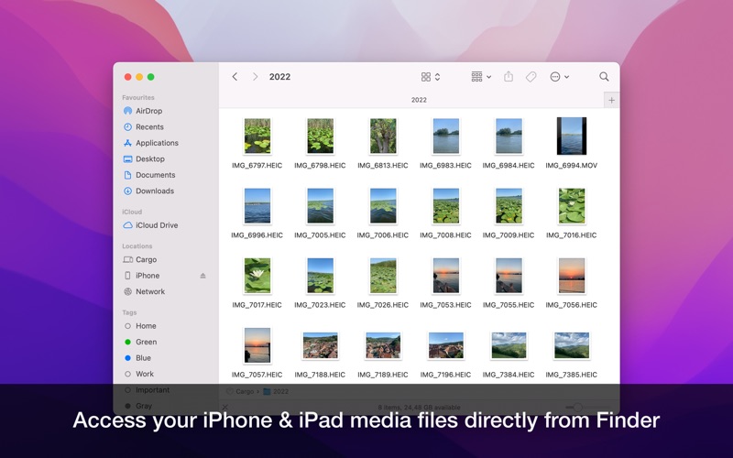Select IMG_6994.MOV video thumbnail

tap(571, 136)
